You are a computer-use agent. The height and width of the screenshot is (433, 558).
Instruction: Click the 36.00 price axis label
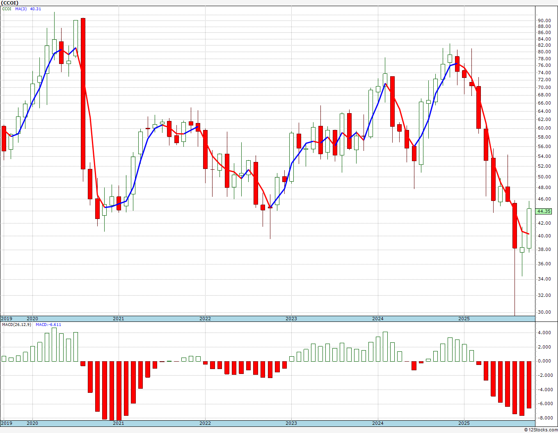point(544,264)
